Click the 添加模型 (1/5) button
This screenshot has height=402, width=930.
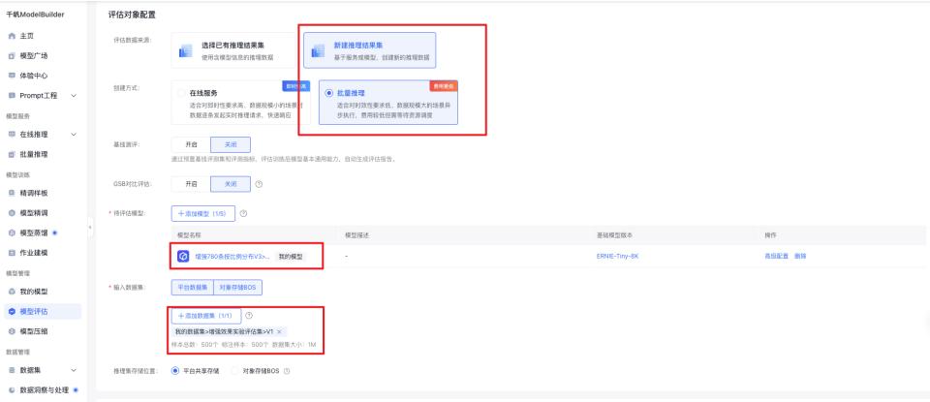(x=202, y=213)
